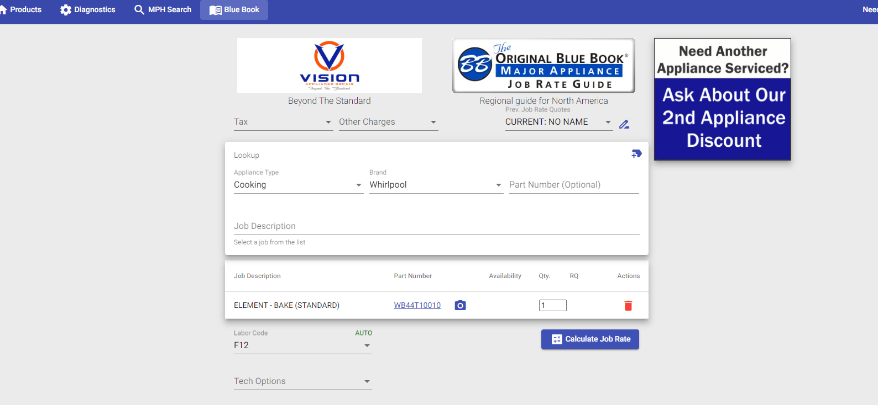Open the Tech Options dropdown
Screen dimensions: 878x405
tap(303, 381)
